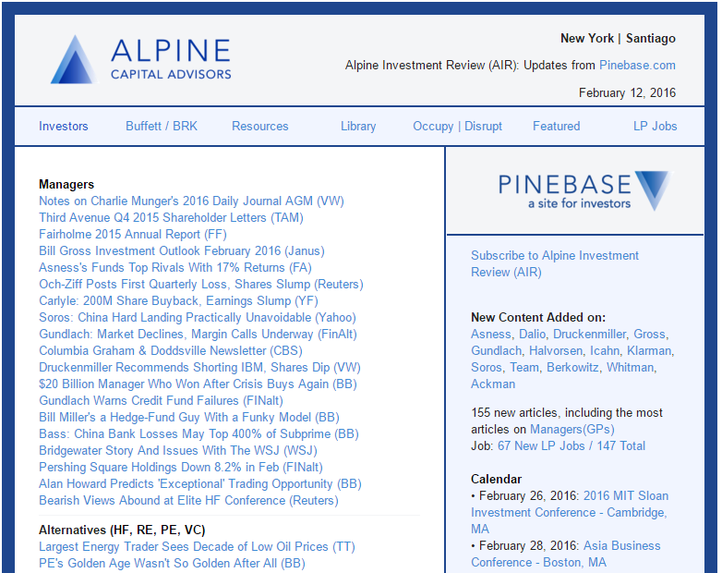This screenshot has height=573, width=722.
Task: Open Team new content link
Action: click(524, 367)
